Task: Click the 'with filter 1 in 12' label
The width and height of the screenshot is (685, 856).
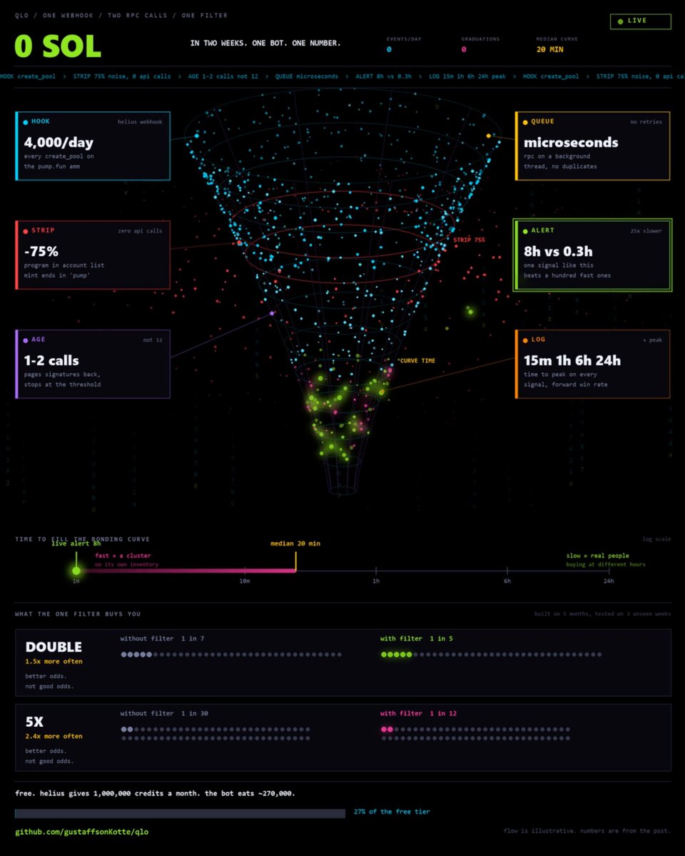Action: point(419,713)
